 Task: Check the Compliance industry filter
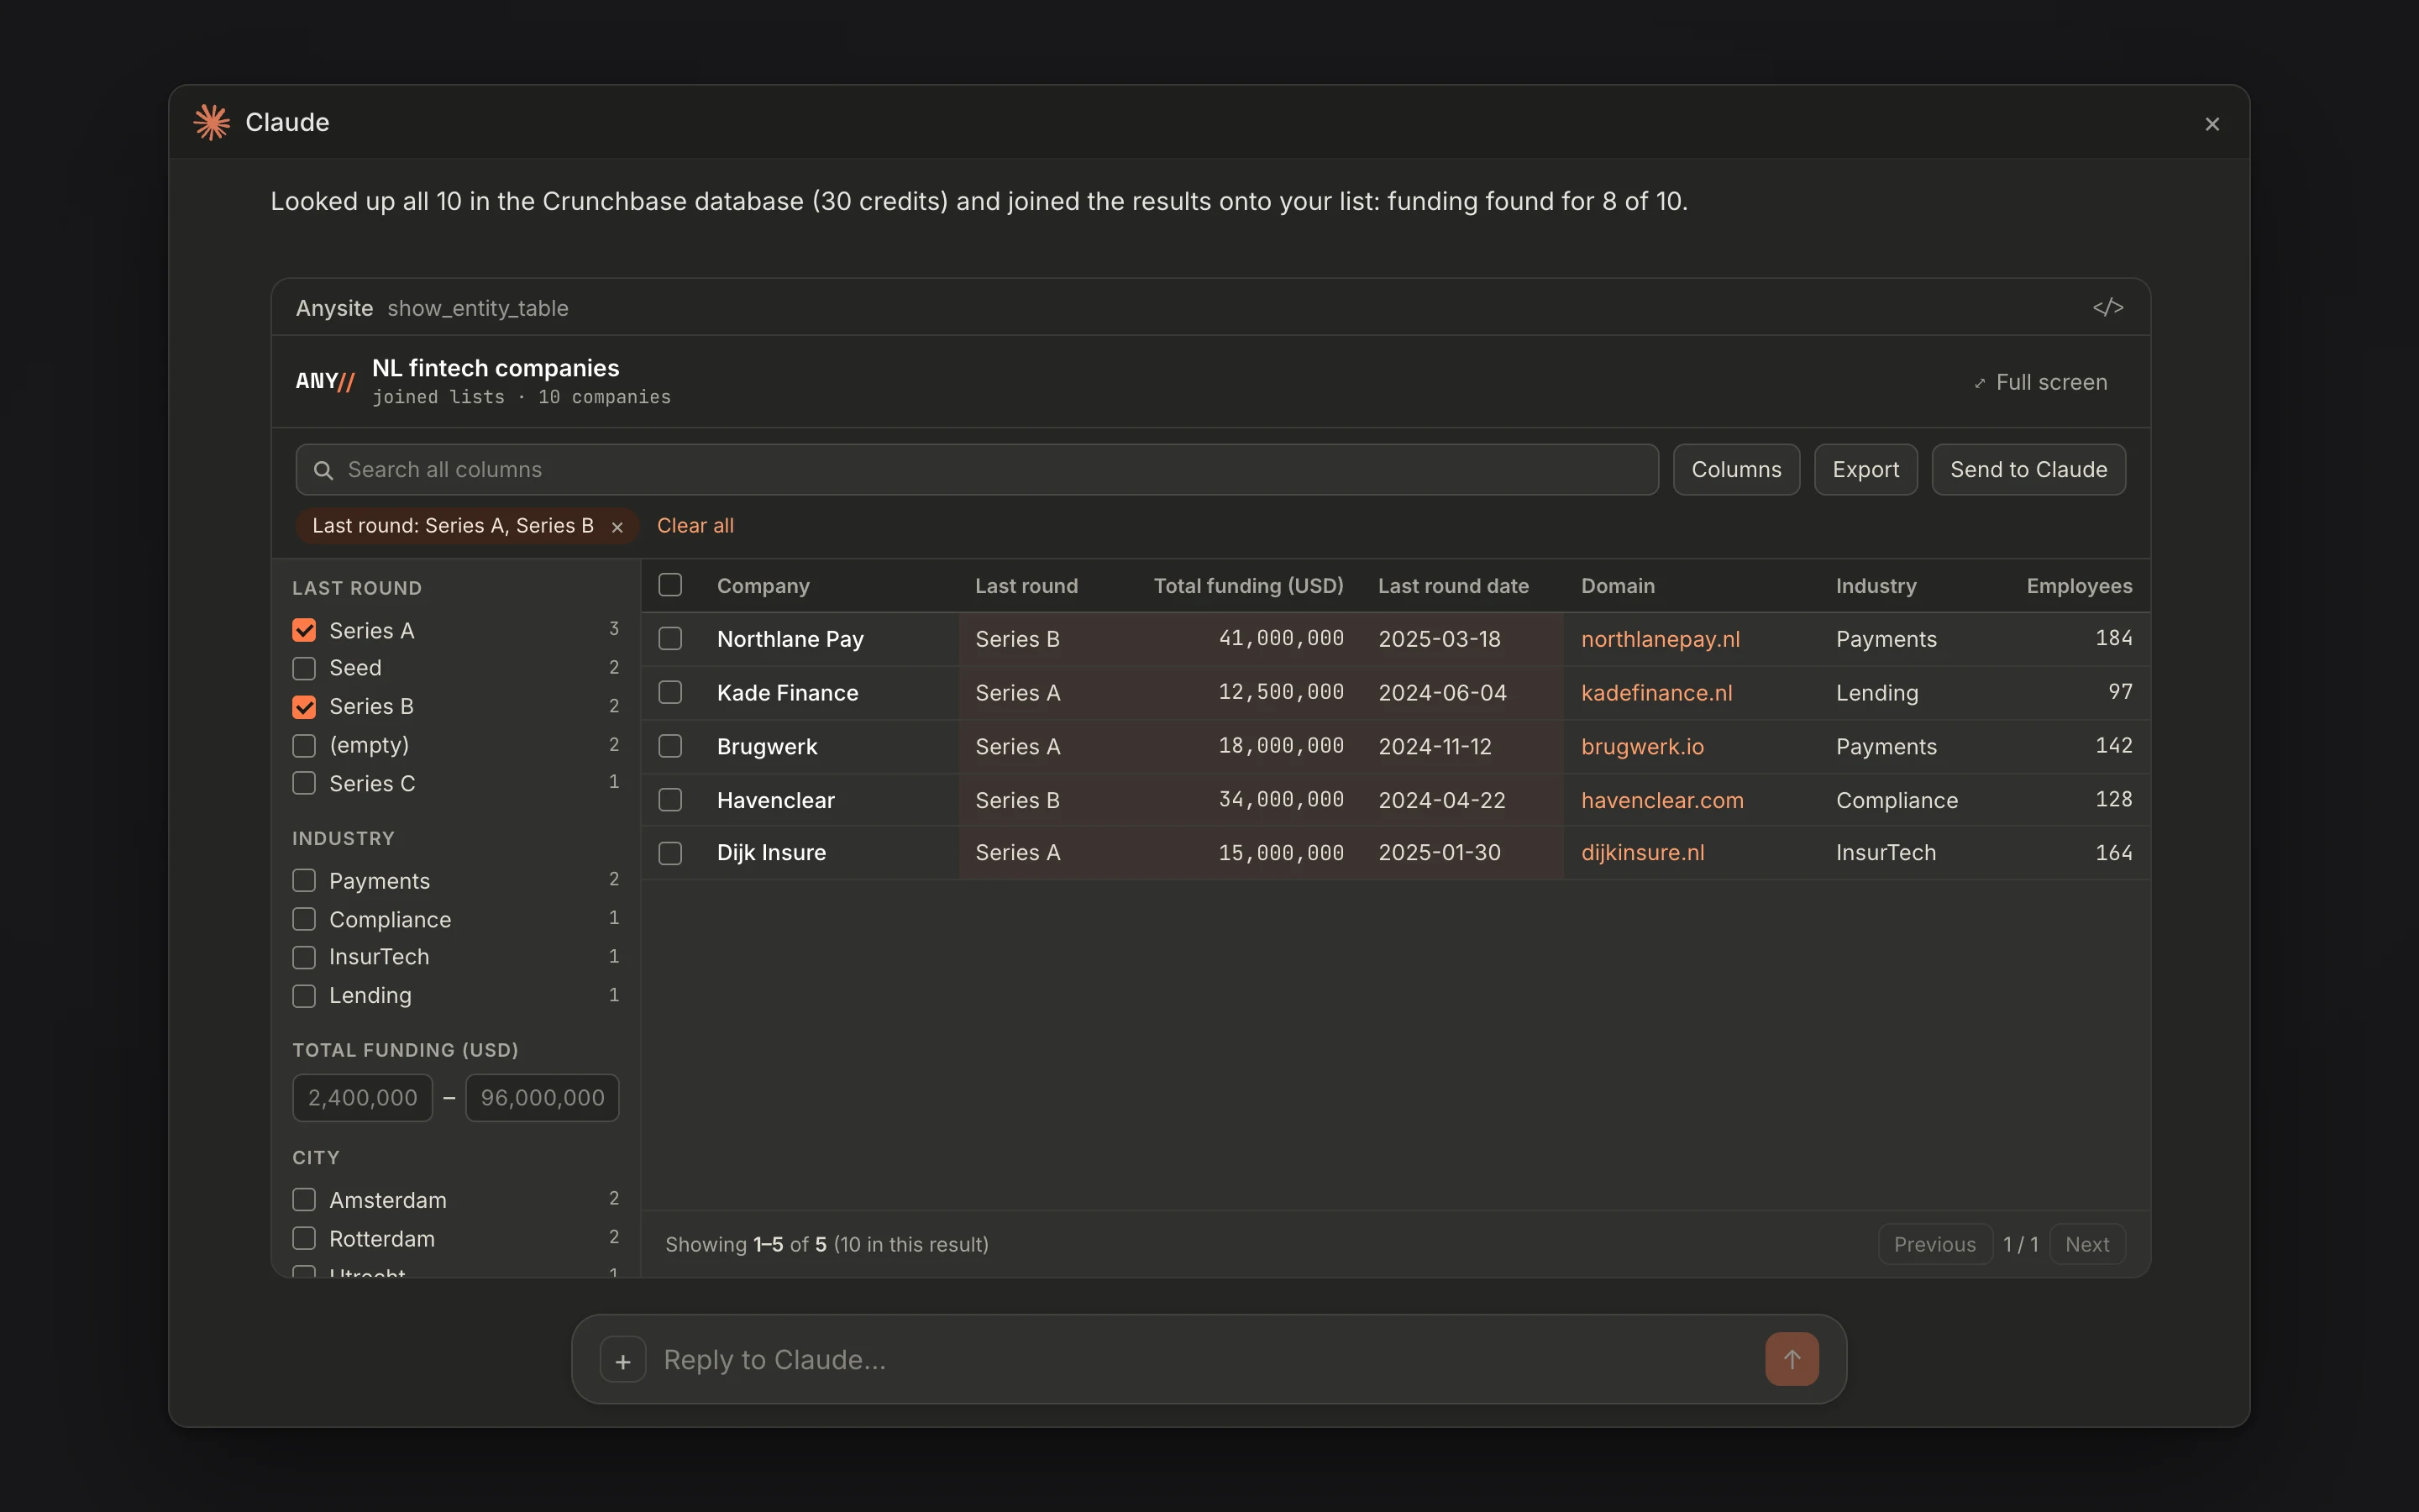pos(304,919)
